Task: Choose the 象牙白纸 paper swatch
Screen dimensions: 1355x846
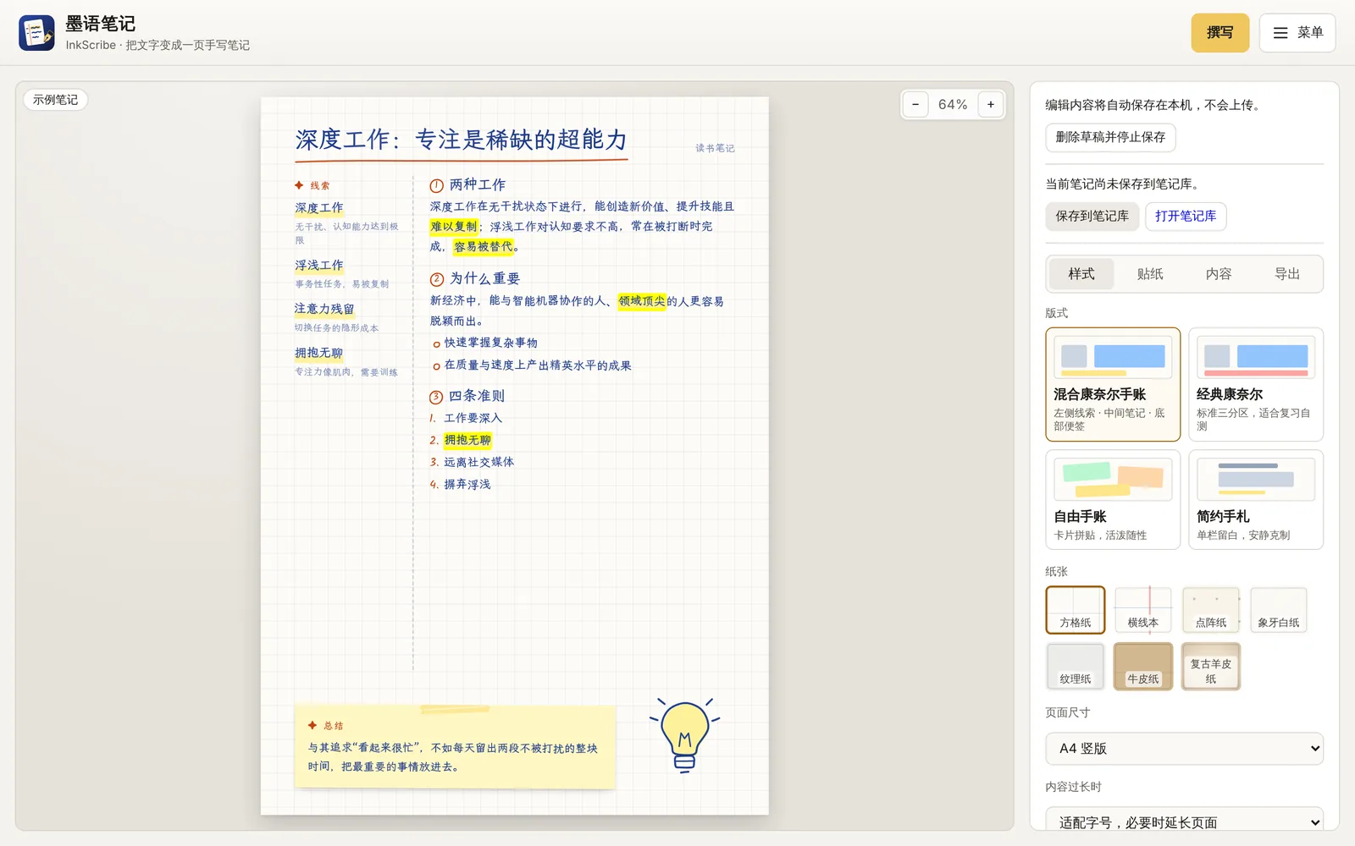Action: coord(1279,610)
